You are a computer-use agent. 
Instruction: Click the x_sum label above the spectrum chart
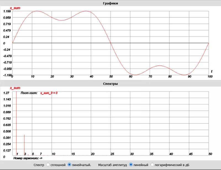tap(15, 88)
